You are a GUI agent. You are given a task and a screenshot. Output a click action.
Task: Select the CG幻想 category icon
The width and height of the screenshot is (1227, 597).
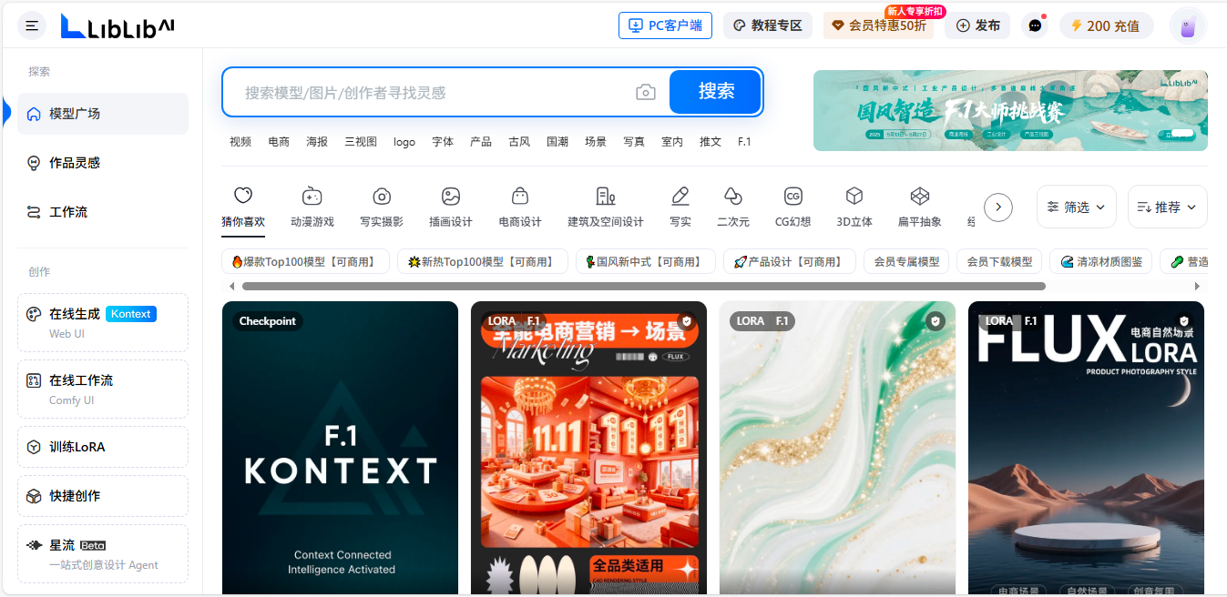click(x=792, y=207)
